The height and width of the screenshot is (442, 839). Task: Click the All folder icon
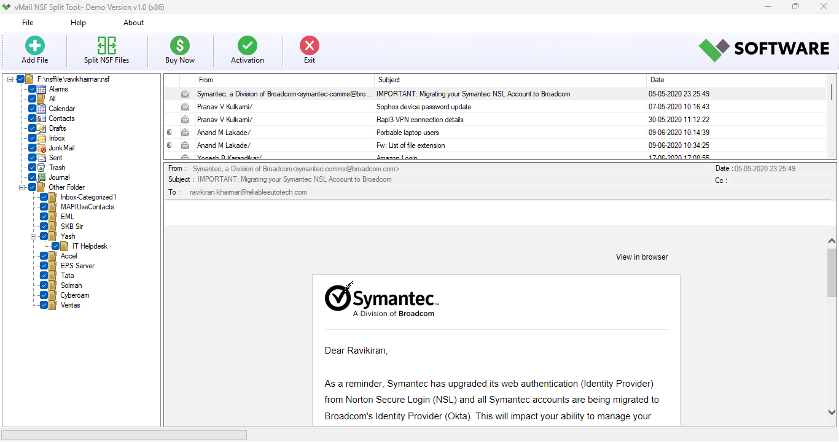click(42, 99)
